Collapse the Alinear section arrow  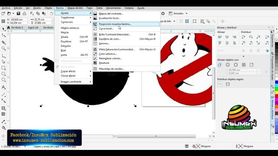click(x=243, y=56)
